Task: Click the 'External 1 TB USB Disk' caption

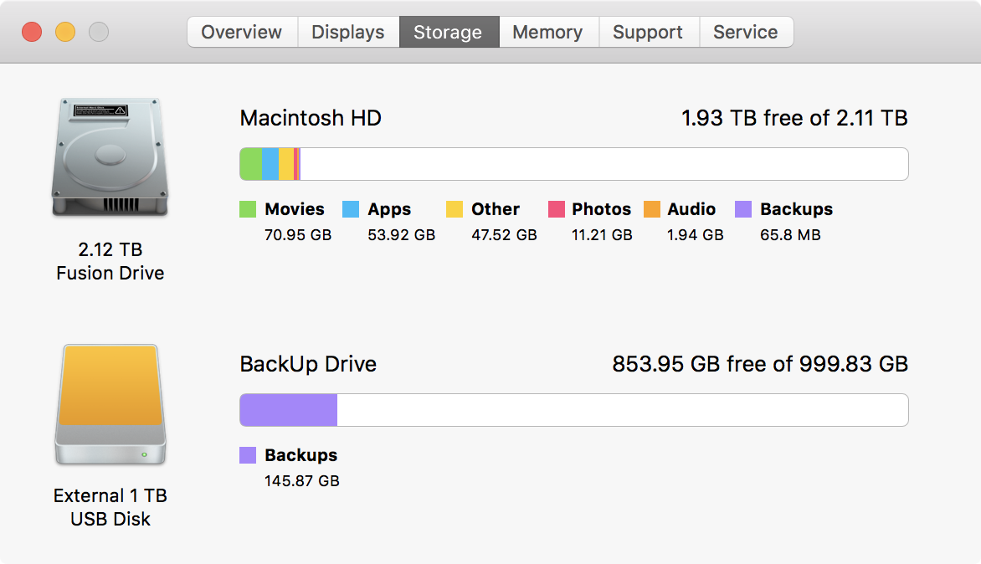Action: click(x=110, y=507)
